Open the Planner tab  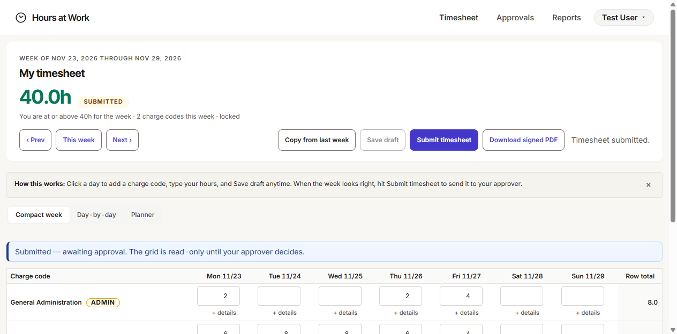(x=142, y=215)
